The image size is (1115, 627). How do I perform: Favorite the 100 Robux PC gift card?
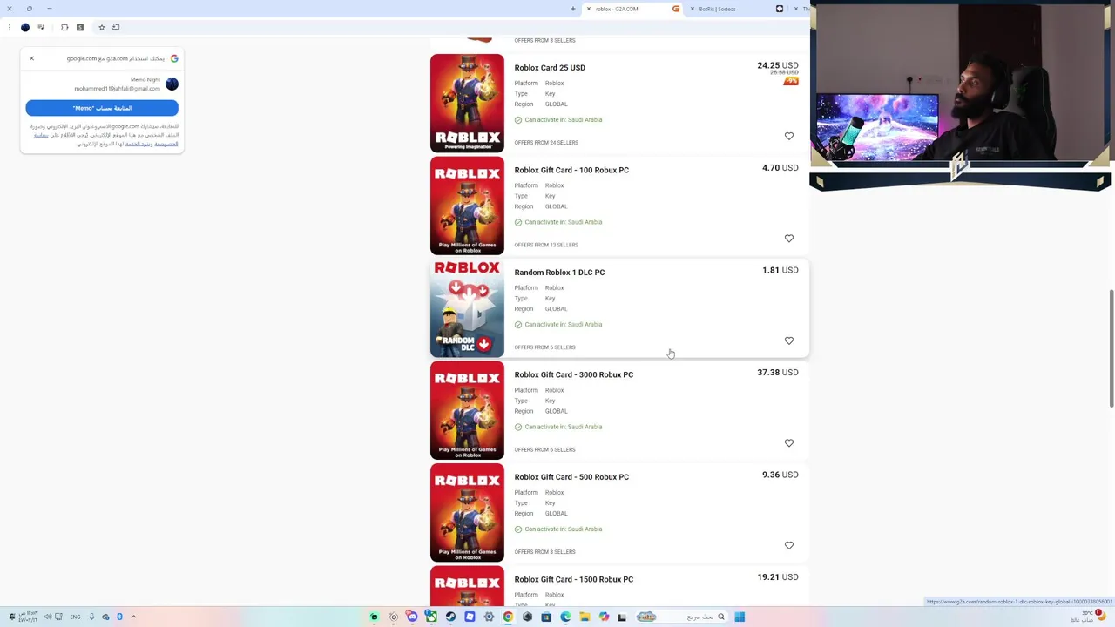789,239
